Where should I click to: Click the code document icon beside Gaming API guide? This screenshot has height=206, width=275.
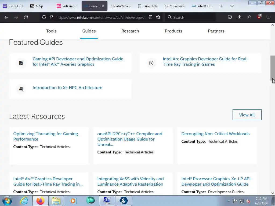tap(21, 63)
